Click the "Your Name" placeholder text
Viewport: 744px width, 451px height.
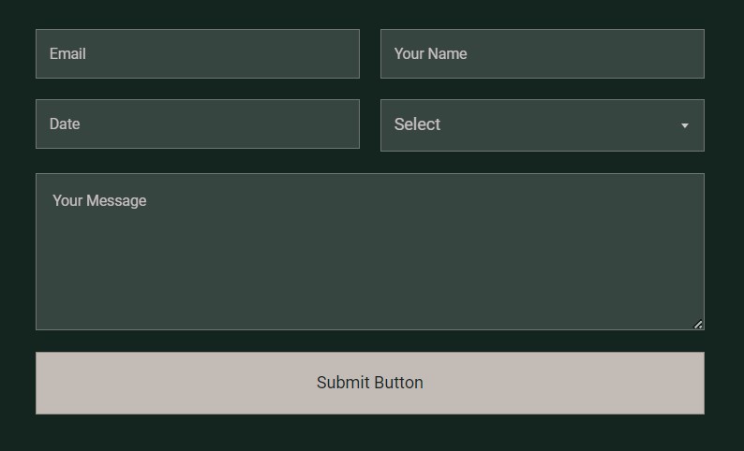430,54
